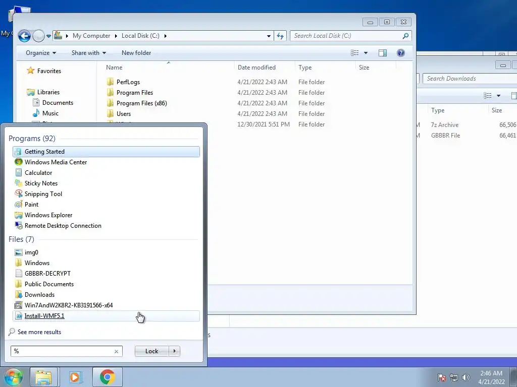The image size is (517, 387).
Task: Clear the Start menu search text
Action: tap(116, 351)
